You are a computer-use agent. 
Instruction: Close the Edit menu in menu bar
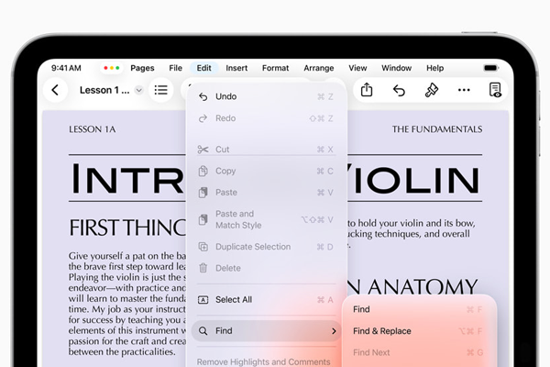[203, 68]
